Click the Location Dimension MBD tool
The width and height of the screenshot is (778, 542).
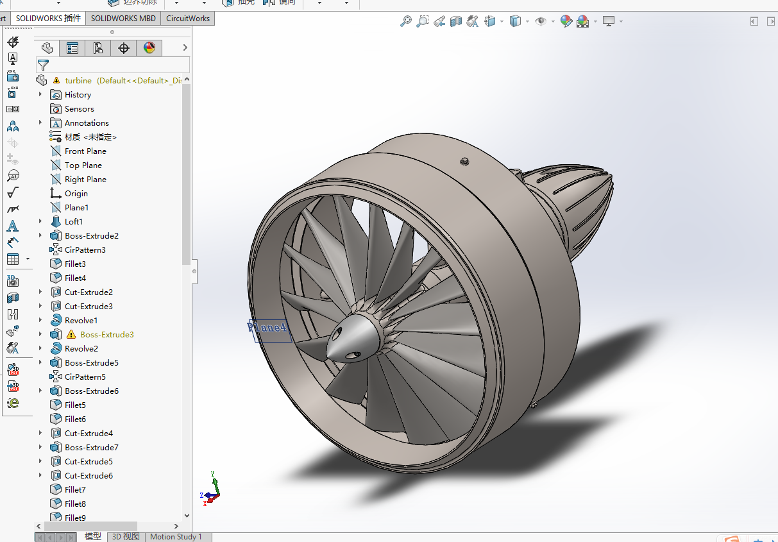pos(13,76)
